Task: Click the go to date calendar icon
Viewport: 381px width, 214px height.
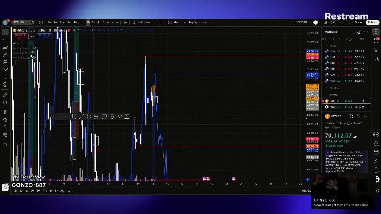Action: coord(71,191)
